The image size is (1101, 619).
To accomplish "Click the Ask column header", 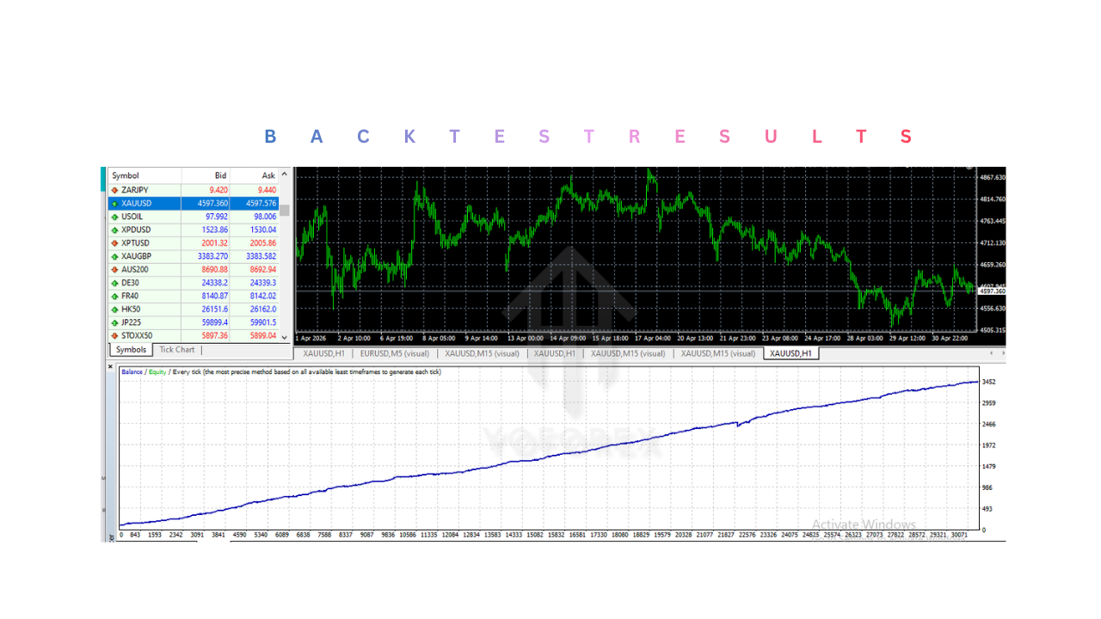I will coord(255,175).
